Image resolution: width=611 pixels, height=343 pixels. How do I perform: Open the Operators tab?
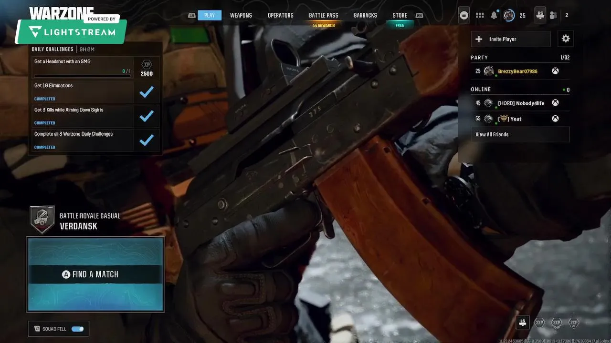click(x=281, y=15)
